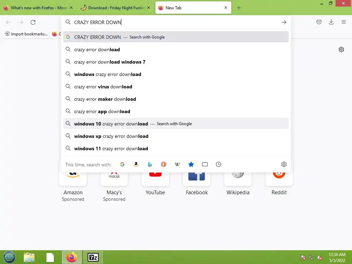Open Save to Pocket
This screenshot has height=264, width=352.
[x=319, y=22]
